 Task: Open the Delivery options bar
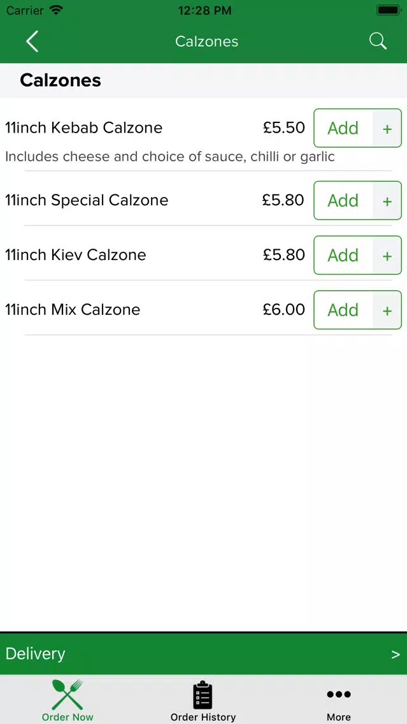[204, 654]
